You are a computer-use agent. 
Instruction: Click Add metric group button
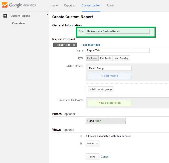101,89
